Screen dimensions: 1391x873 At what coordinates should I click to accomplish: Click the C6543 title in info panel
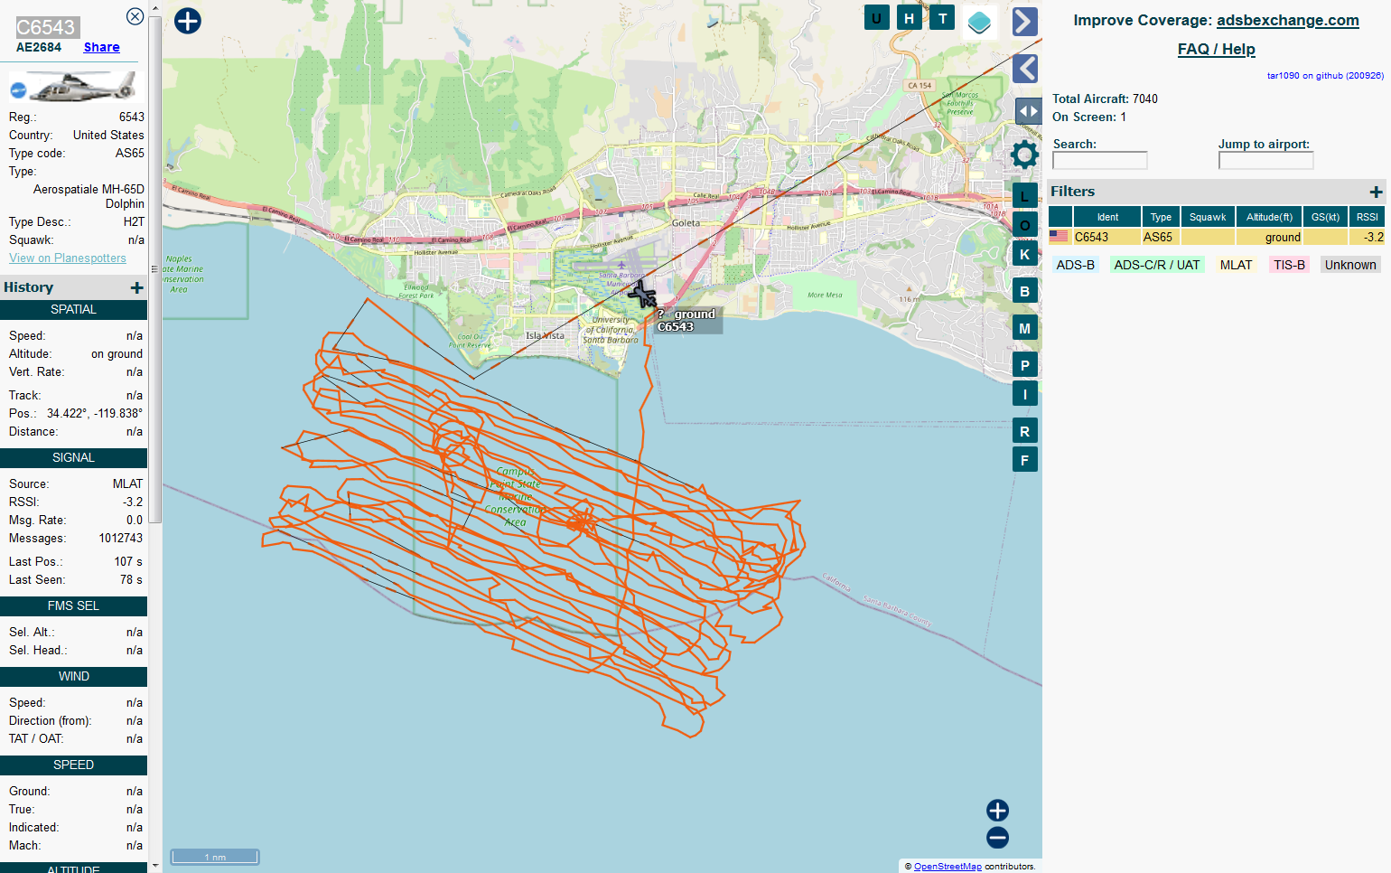[46, 27]
